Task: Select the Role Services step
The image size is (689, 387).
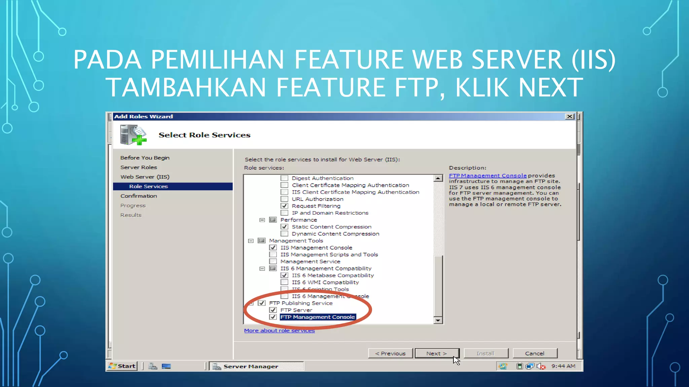Action: coord(173,186)
